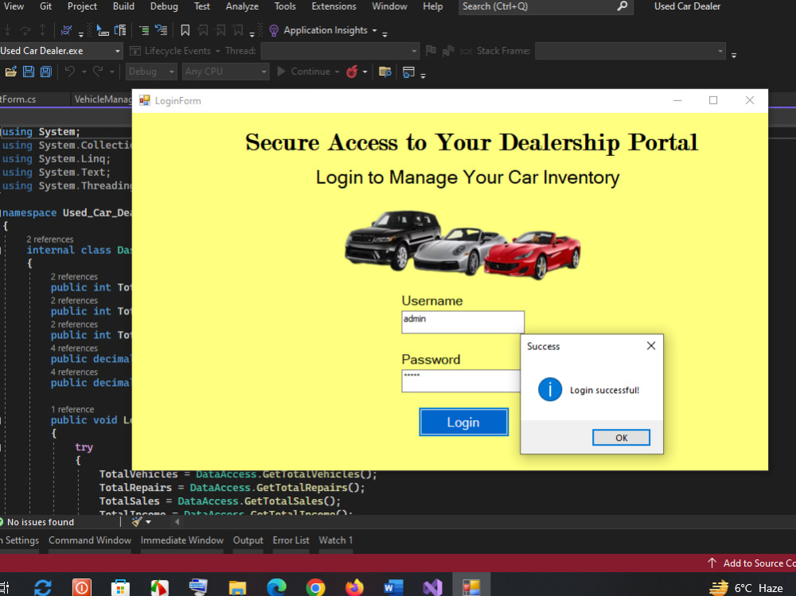Click the Continue debugging button
The image size is (796, 596).
pyautogui.click(x=303, y=72)
